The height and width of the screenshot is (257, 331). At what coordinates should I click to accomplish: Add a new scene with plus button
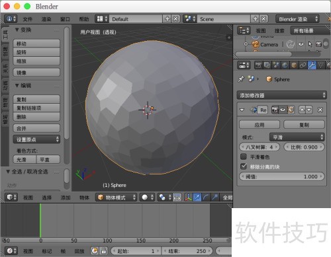[256, 19]
